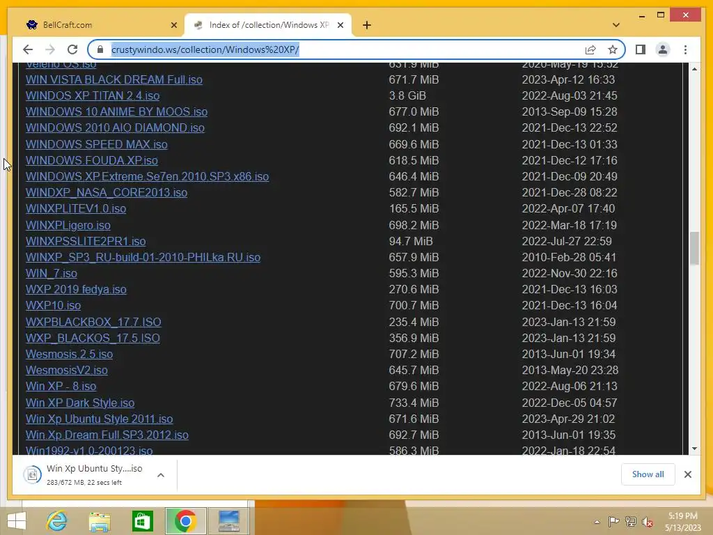Download Win.Xp.Dream.Full.SP3.2012.iso

click(107, 435)
